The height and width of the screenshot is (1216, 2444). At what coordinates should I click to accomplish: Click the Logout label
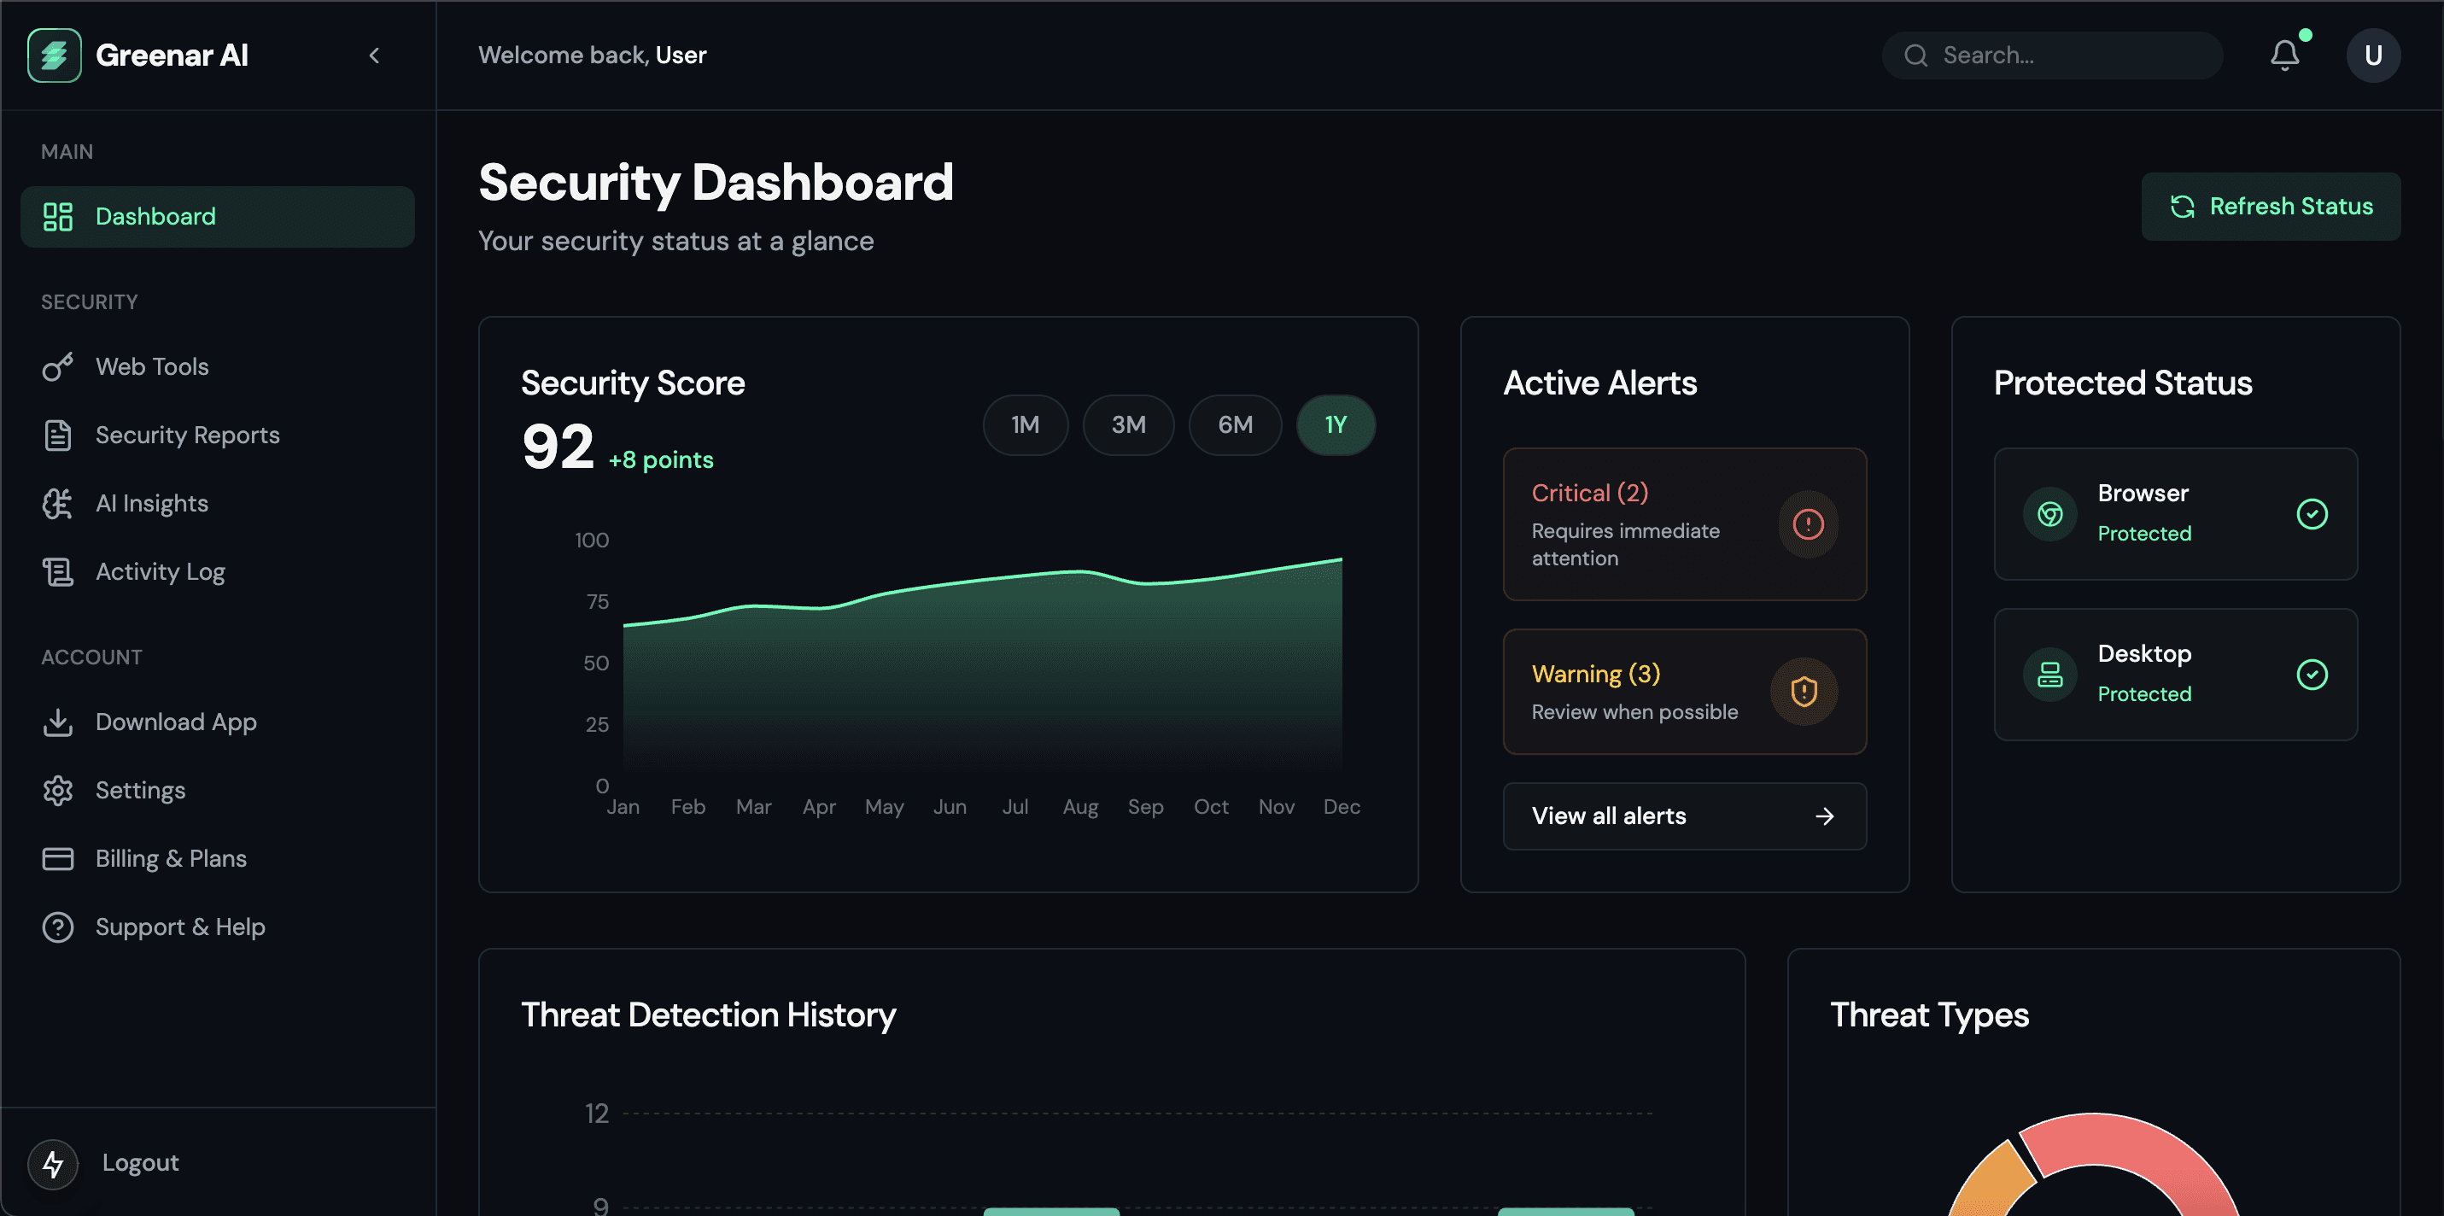[140, 1163]
